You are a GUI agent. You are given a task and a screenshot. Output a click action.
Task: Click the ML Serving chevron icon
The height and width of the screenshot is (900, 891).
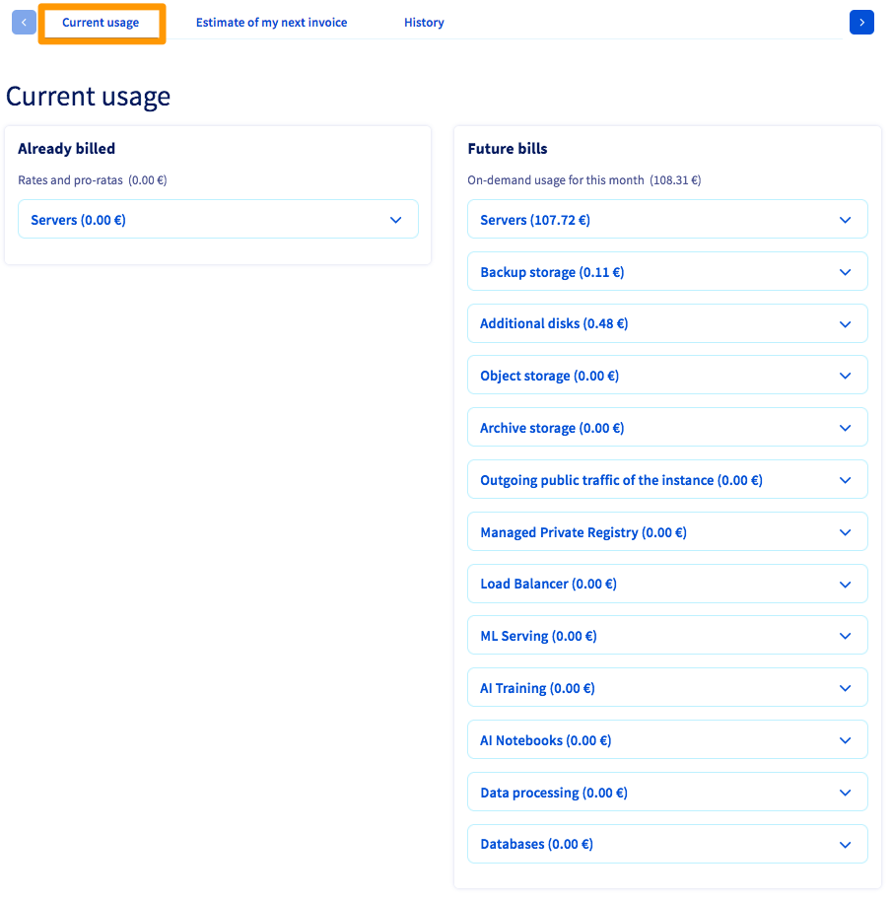pyautogui.click(x=845, y=636)
